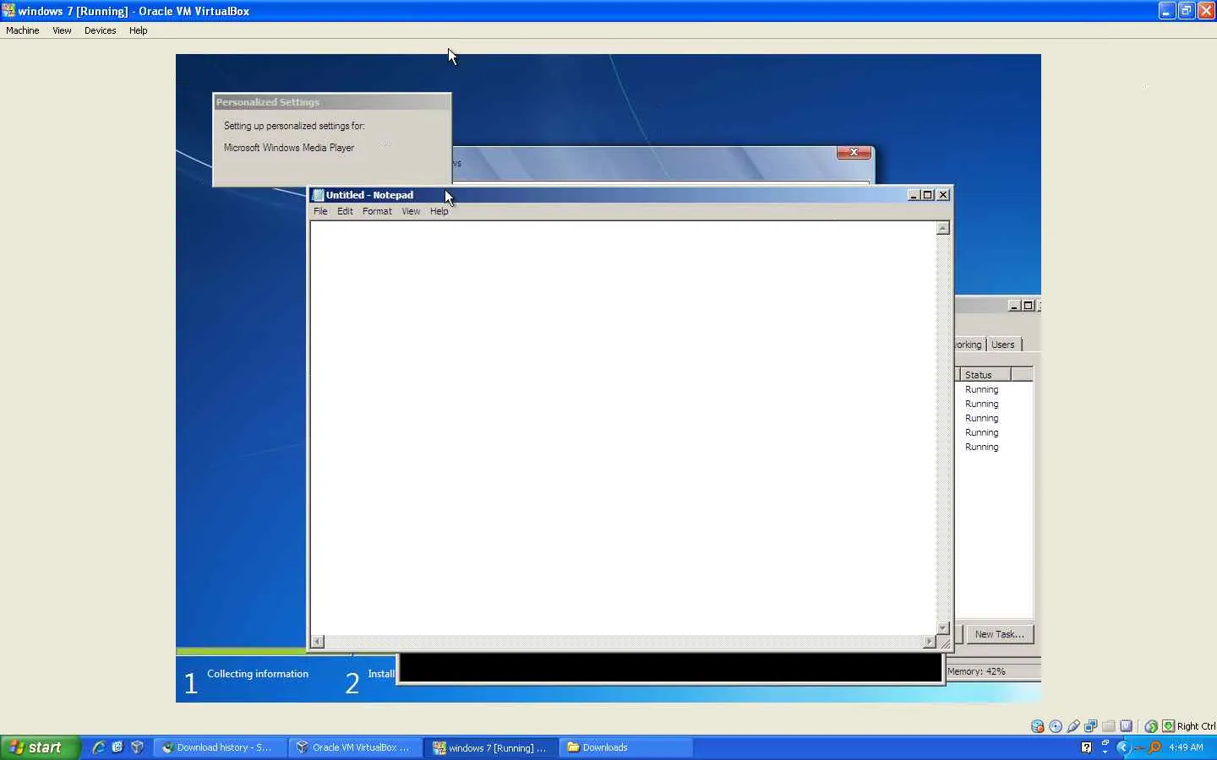This screenshot has height=760, width=1217.
Task: Switch to the Users tab in Task Manager
Action: 1003,345
